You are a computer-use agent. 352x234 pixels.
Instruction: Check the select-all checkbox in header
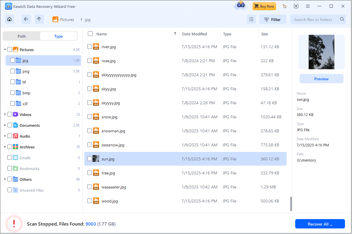90,34
